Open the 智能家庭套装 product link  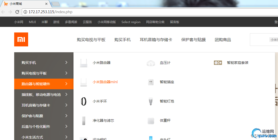[x=237, y=63]
